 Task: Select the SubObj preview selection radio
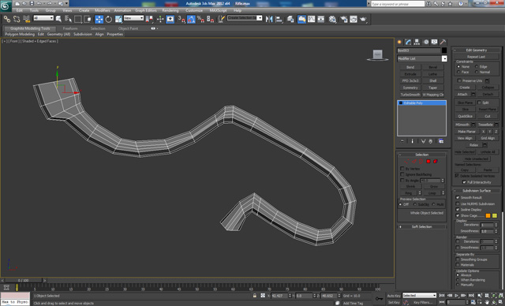[415, 204]
